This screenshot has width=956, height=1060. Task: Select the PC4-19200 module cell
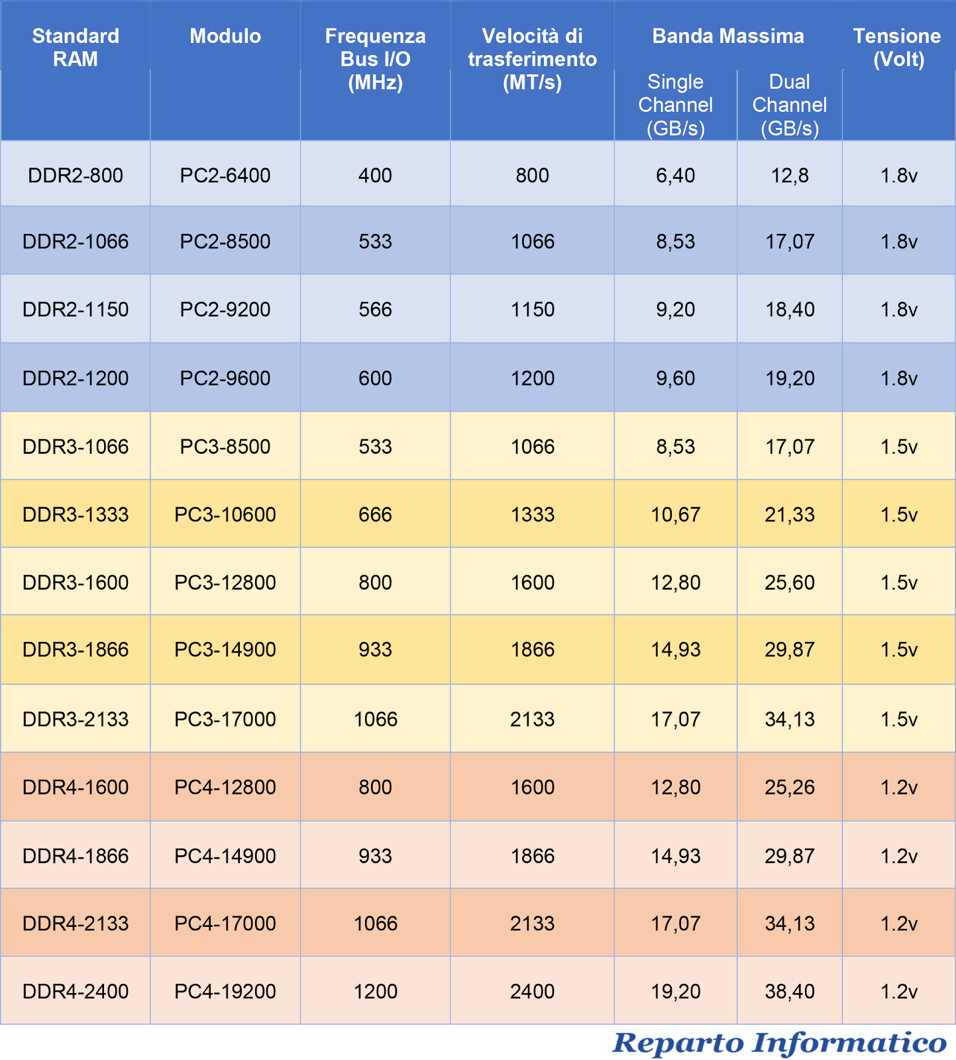click(225, 992)
